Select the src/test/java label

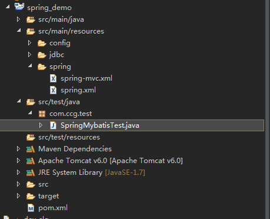pos(59,102)
